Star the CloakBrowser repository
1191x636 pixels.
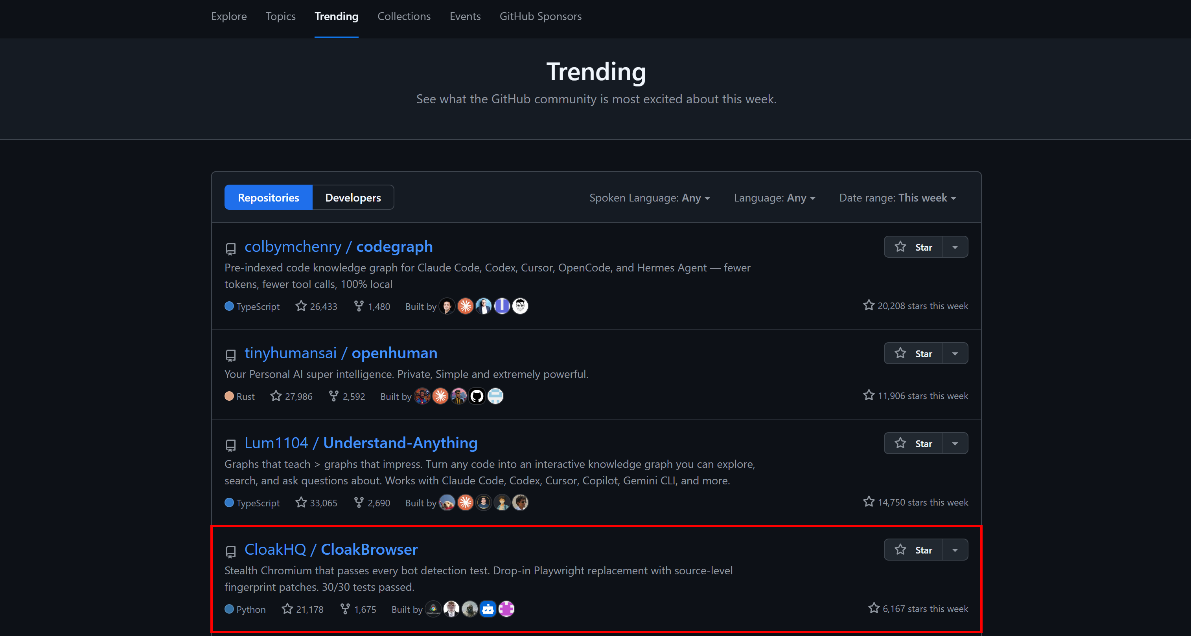(913, 550)
